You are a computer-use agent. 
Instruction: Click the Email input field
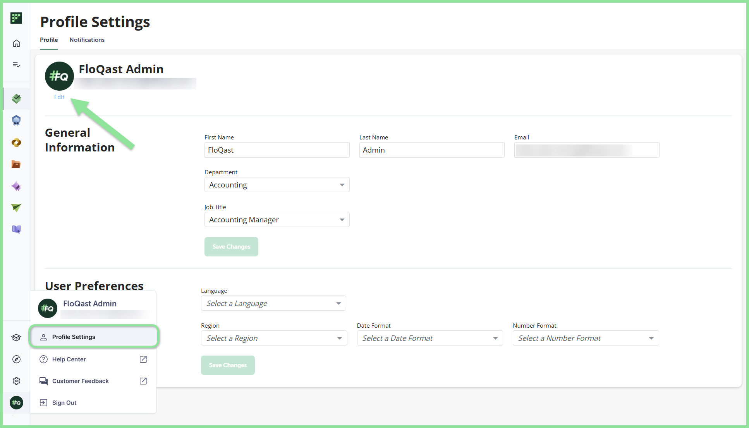(587, 150)
